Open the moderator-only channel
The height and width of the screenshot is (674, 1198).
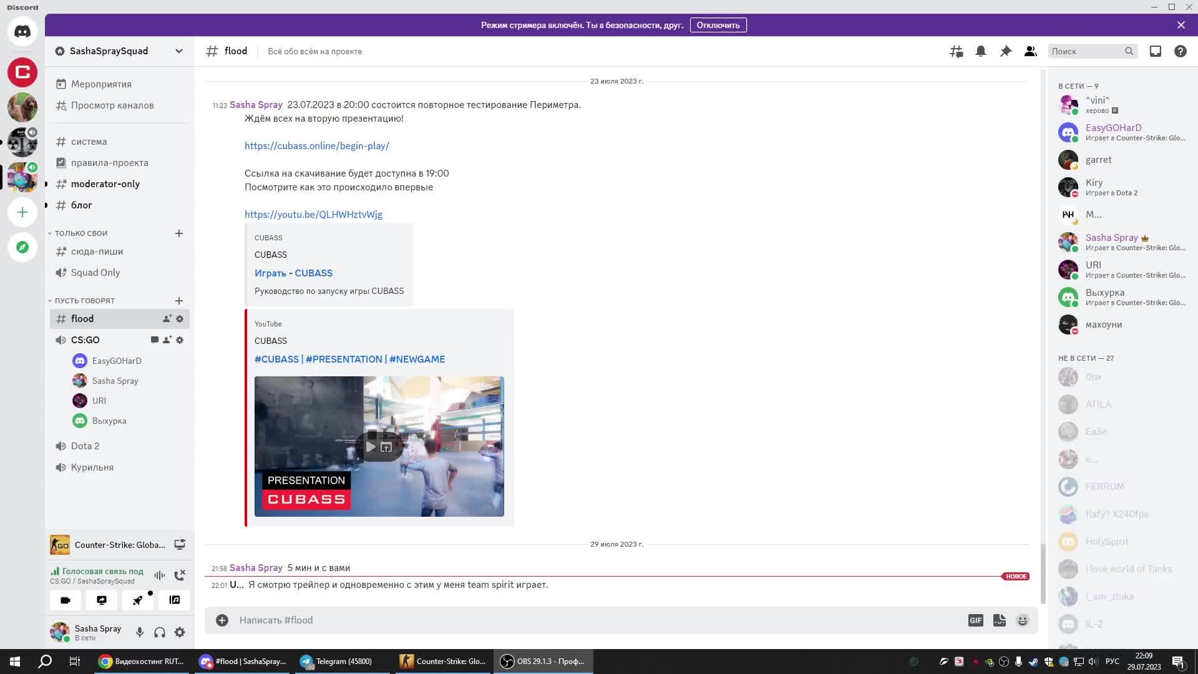105,184
